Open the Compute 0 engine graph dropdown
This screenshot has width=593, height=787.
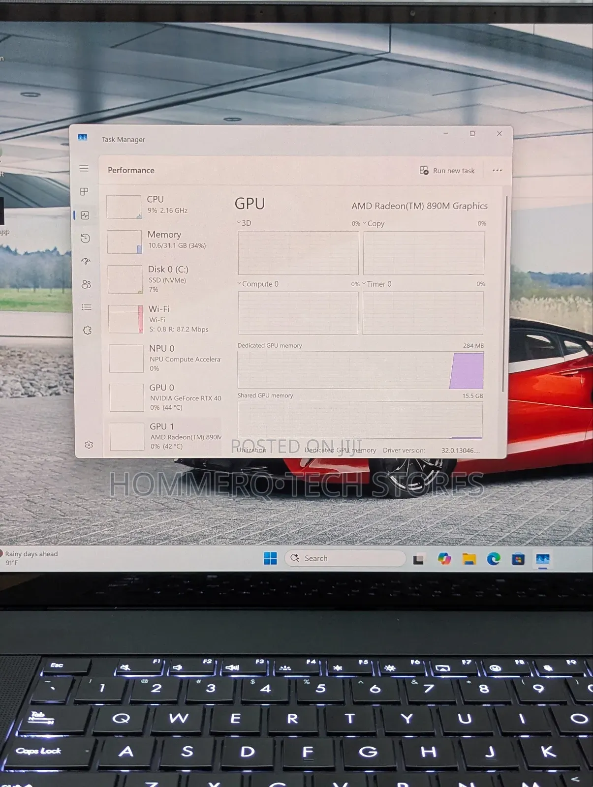tap(258, 284)
